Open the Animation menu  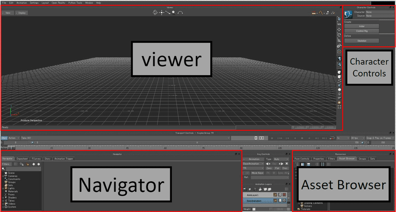click(x=21, y=3)
